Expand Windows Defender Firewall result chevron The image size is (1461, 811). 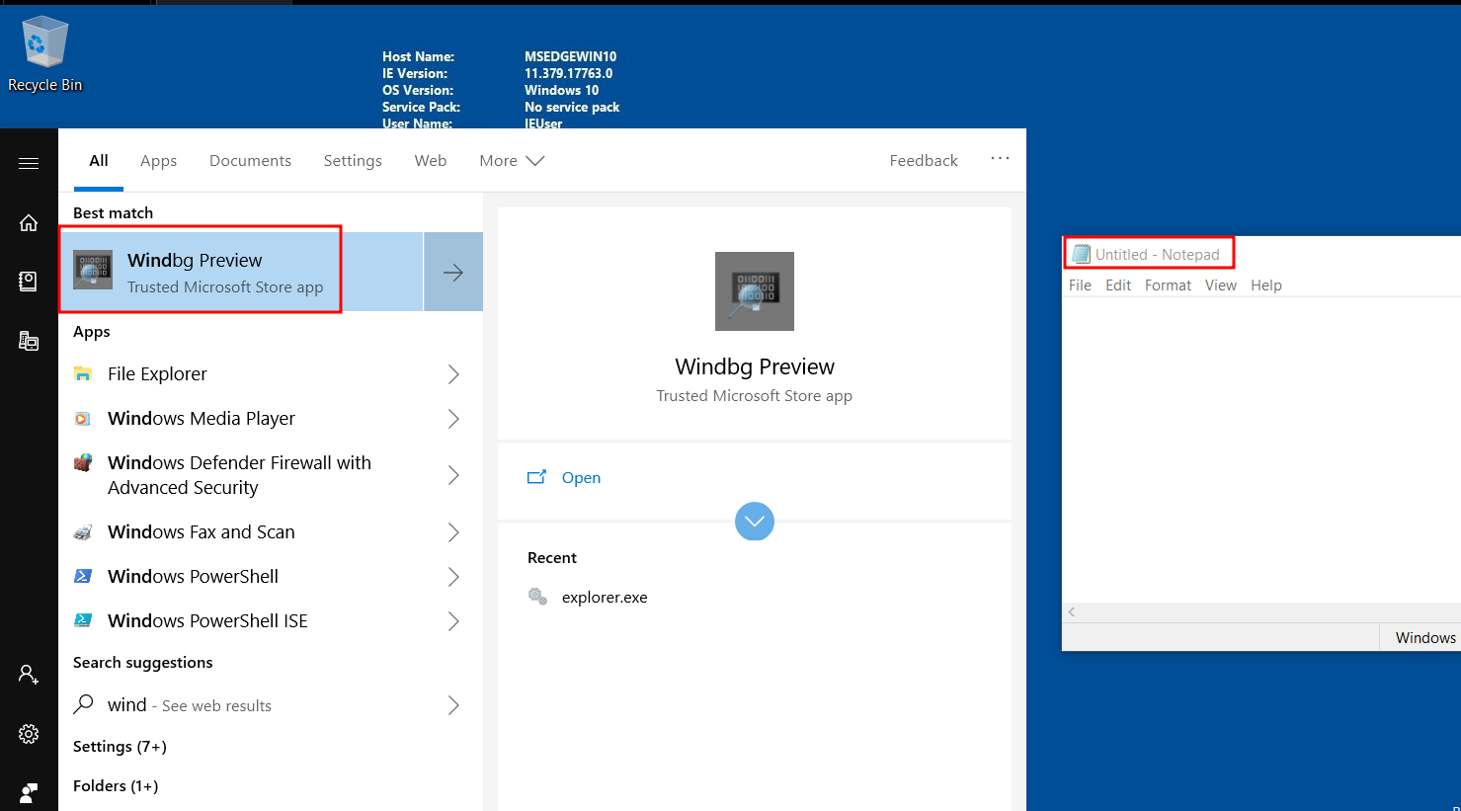(x=453, y=475)
